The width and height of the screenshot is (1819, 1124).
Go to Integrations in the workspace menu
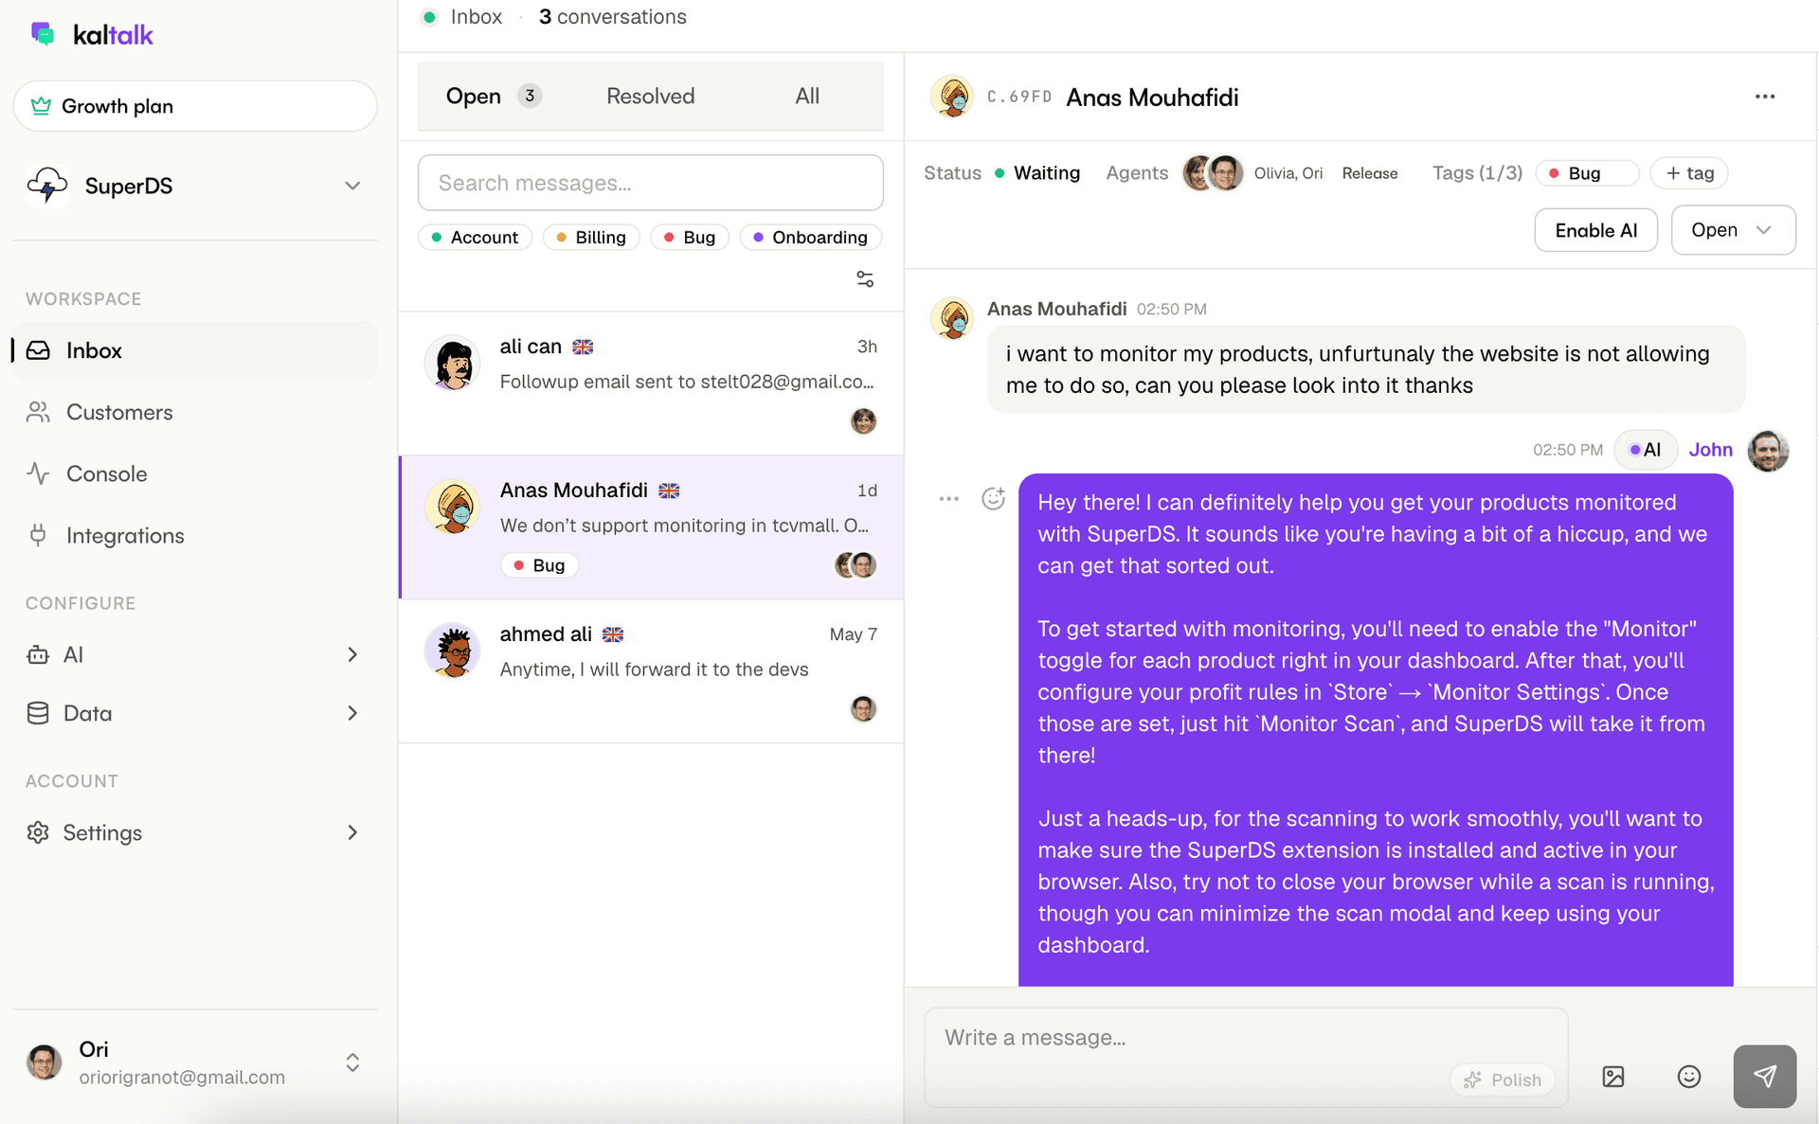click(195, 535)
